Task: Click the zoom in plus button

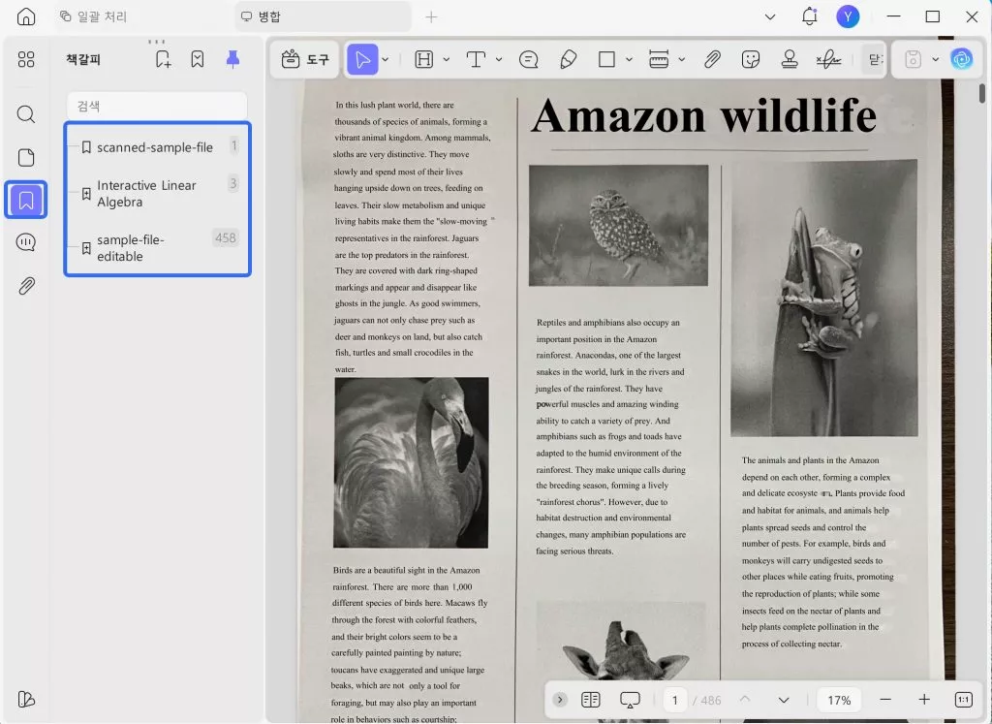Action: coord(924,700)
